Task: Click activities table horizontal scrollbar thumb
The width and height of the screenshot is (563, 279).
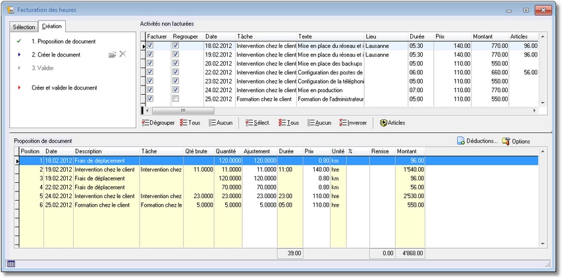Action: click(183, 111)
